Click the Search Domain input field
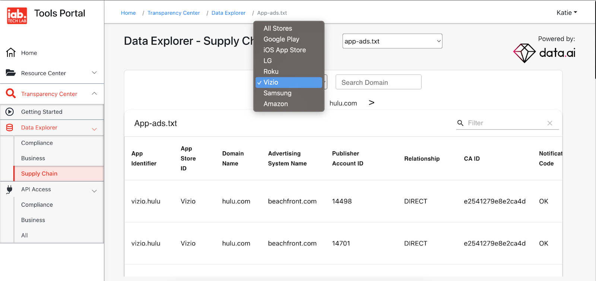 [378, 82]
